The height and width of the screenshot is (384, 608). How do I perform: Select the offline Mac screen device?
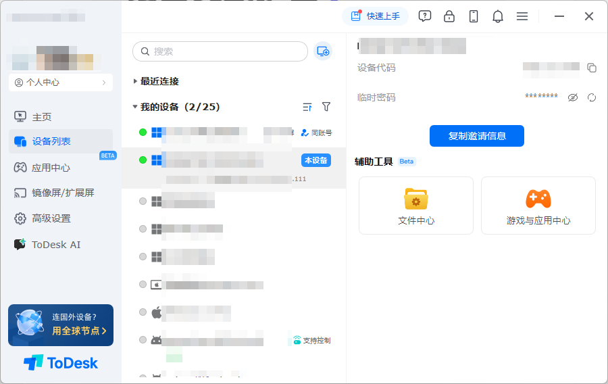coord(234,285)
